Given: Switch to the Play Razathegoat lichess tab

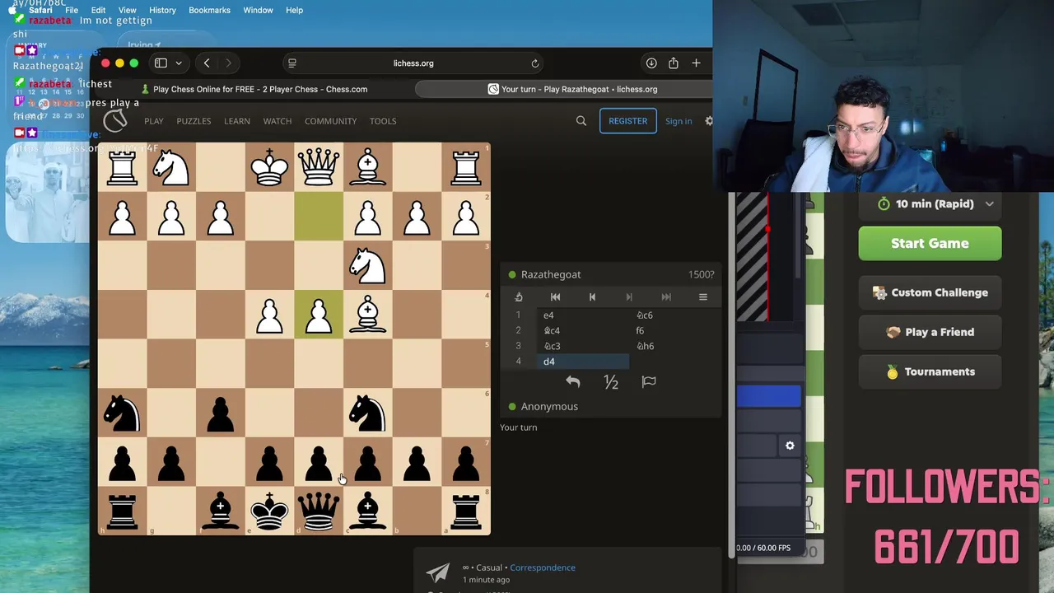Looking at the screenshot, I should click(x=572, y=89).
